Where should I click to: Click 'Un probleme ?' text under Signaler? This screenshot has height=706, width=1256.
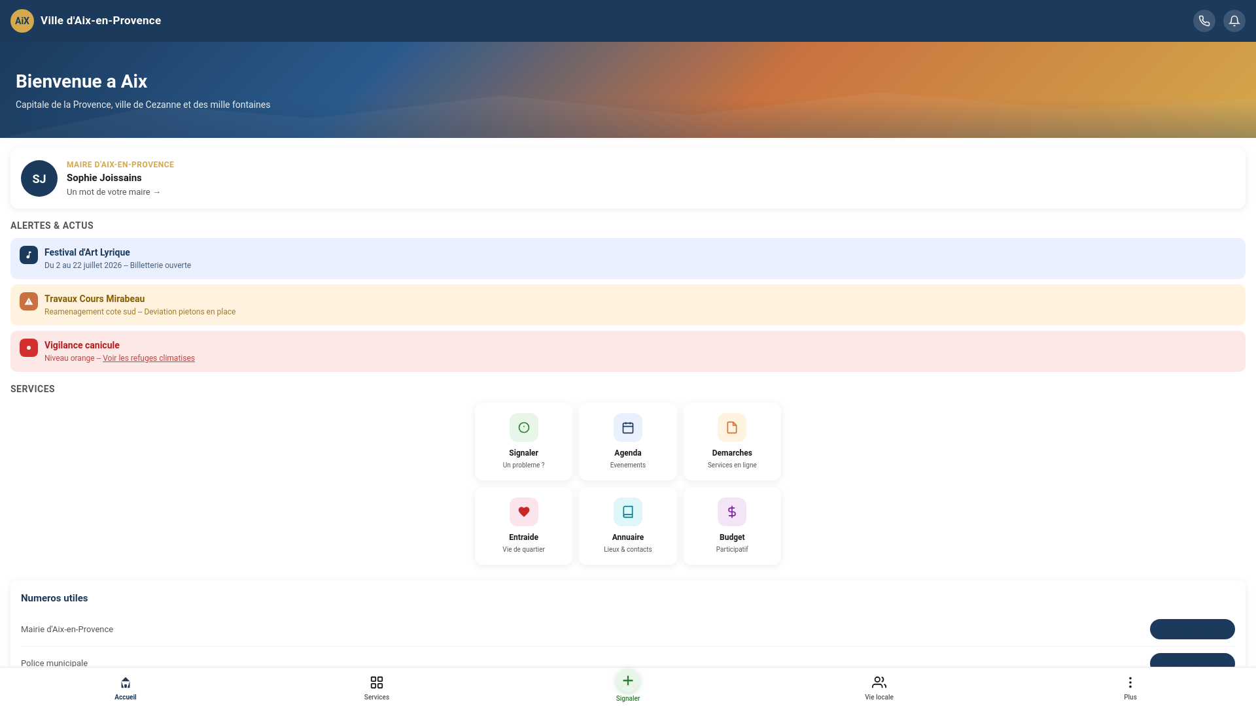tap(524, 465)
